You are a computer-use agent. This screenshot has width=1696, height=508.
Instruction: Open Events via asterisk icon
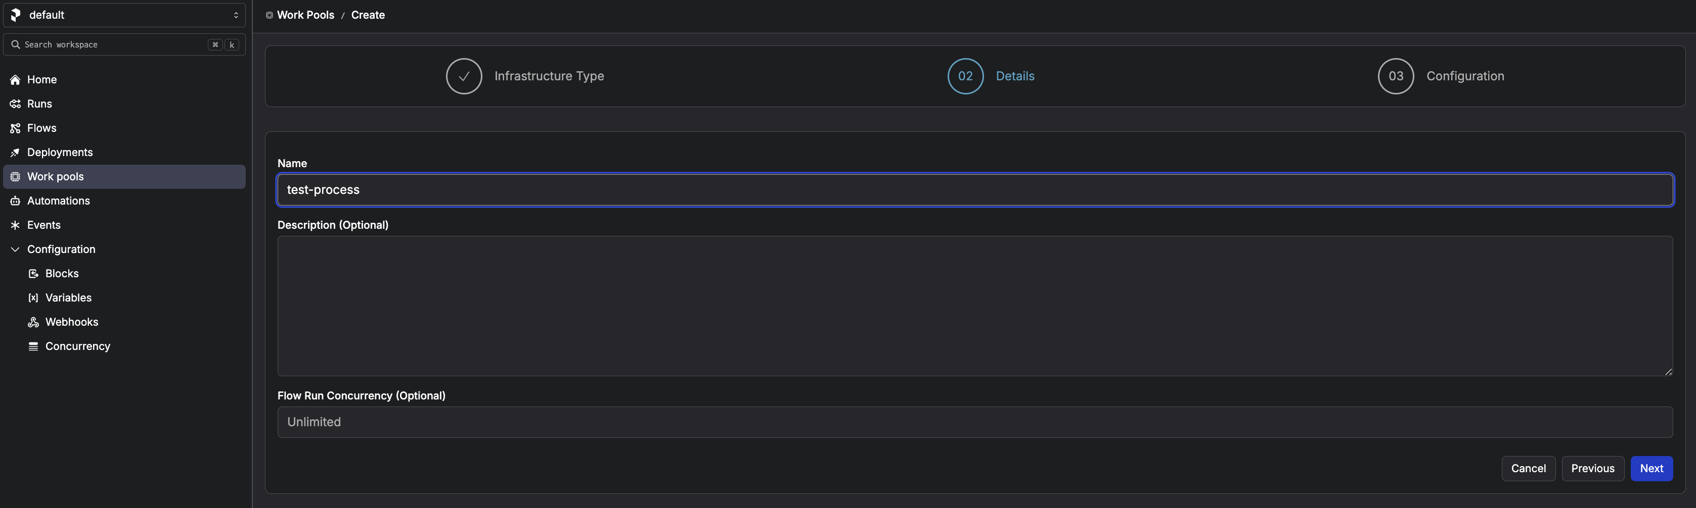tap(15, 225)
